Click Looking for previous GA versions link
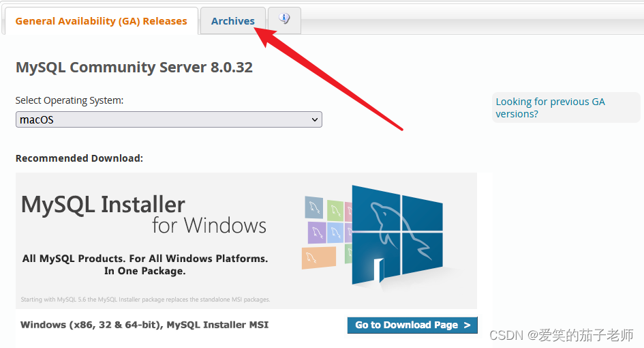644x348 pixels. point(550,108)
